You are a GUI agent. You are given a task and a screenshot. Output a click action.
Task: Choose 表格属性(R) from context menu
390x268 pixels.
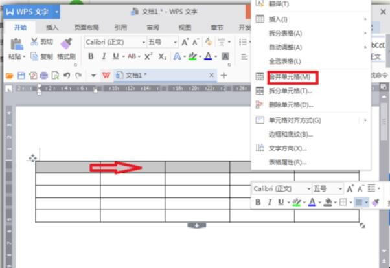click(x=288, y=162)
